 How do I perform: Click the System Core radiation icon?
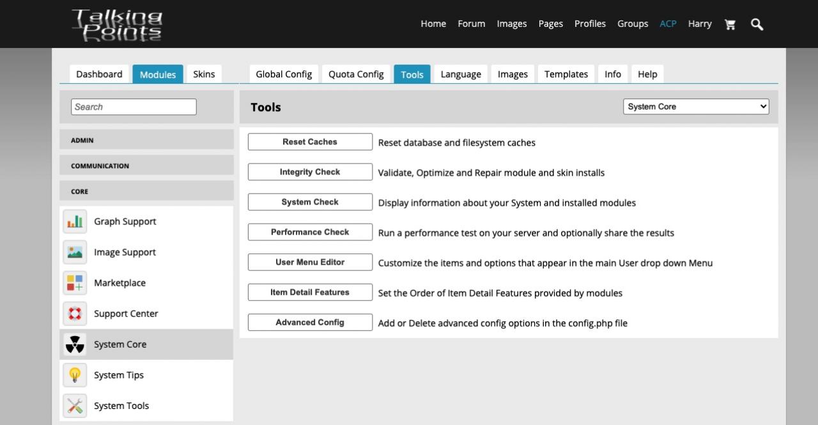[75, 344]
